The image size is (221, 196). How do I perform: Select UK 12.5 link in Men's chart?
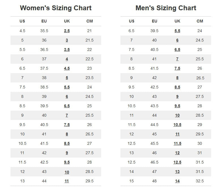pos(177,162)
